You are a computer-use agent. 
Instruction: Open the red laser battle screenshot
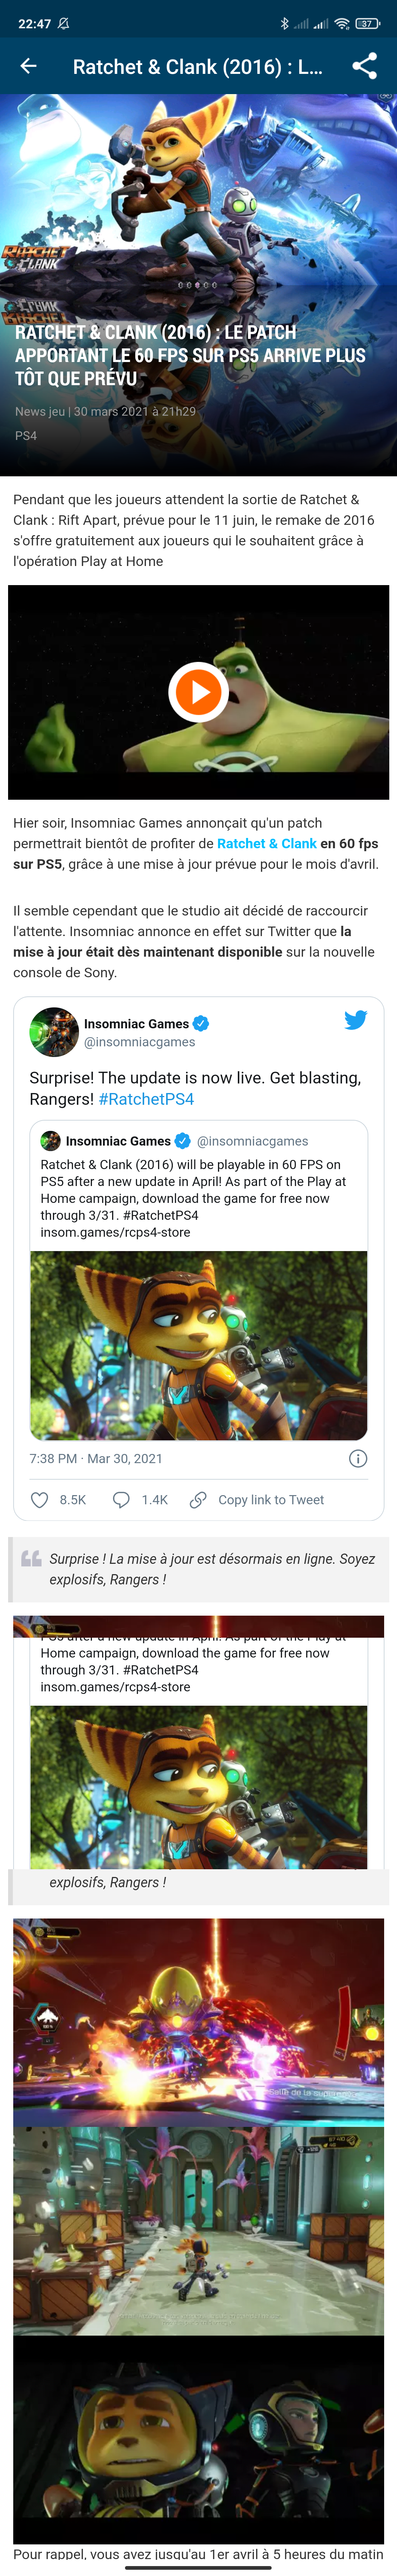point(198,2022)
